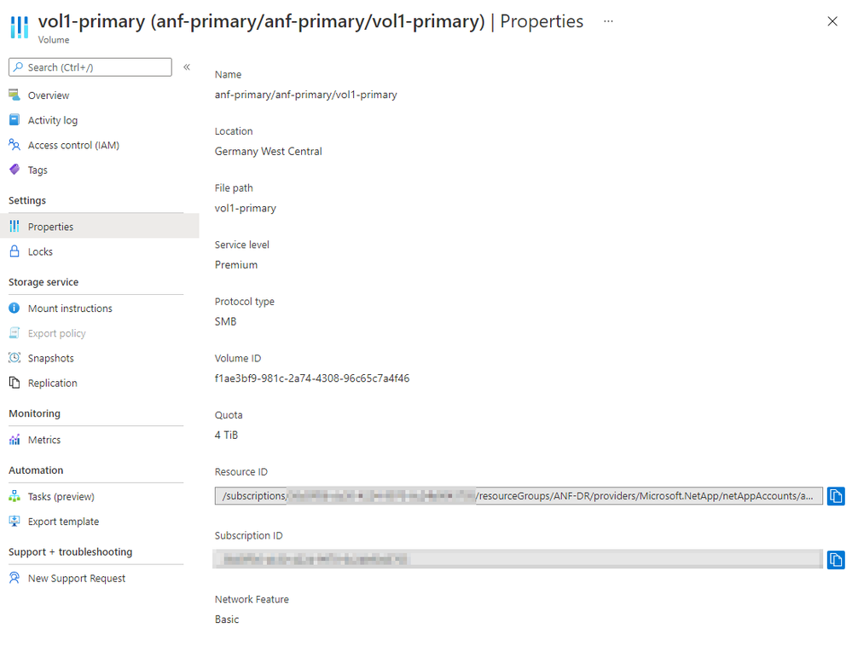Open Tasks (preview) under Automation
Image resolution: width=852 pixels, height=652 pixels.
pos(61,496)
